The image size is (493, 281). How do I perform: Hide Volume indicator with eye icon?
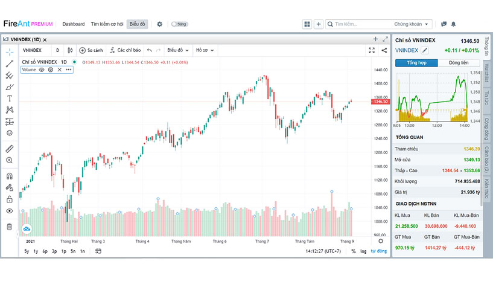click(42, 69)
